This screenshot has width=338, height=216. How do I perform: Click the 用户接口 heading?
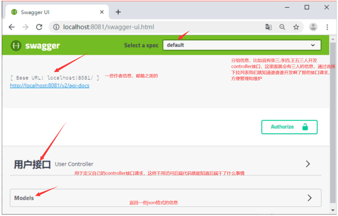[32, 165]
